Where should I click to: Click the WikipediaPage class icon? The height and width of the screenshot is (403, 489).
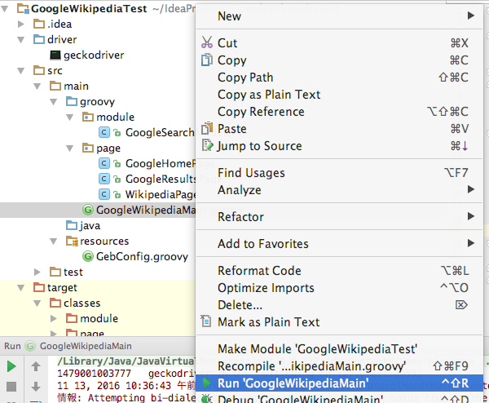(x=104, y=194)
